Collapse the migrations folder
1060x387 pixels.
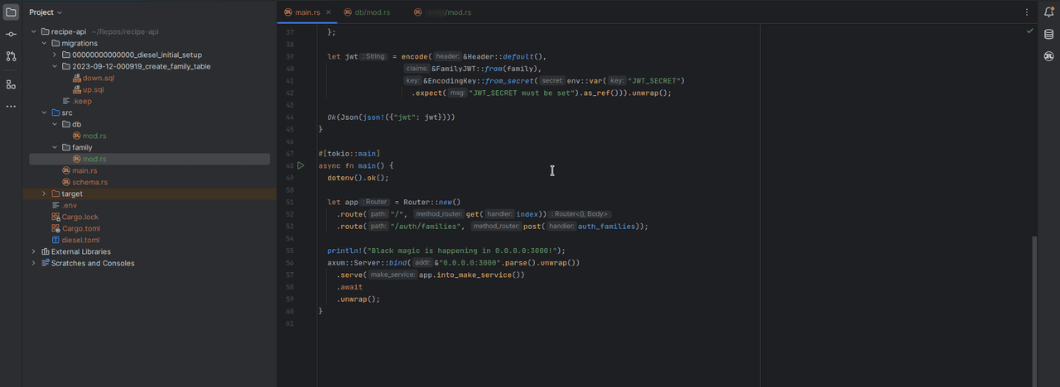point(44,43)
